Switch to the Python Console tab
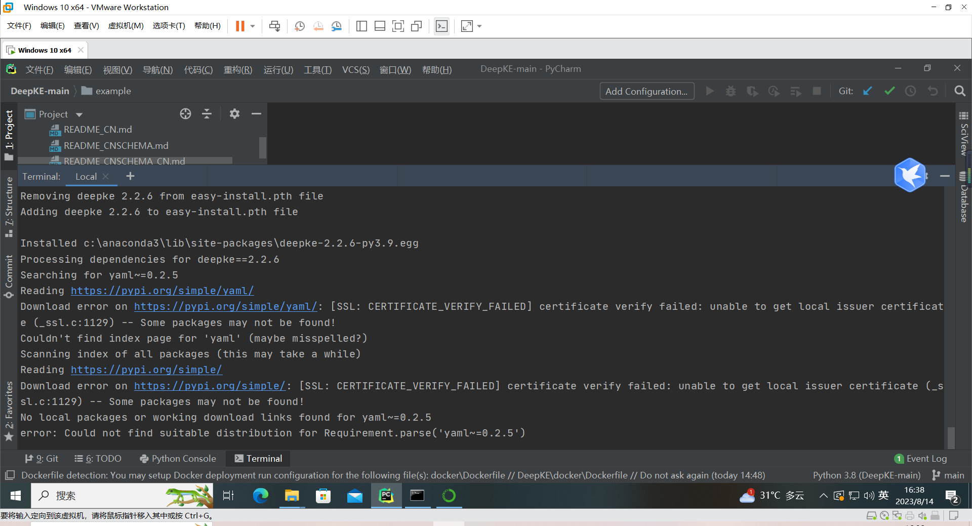Viewport: 972px width, 526px height. [x=178, y=459]
